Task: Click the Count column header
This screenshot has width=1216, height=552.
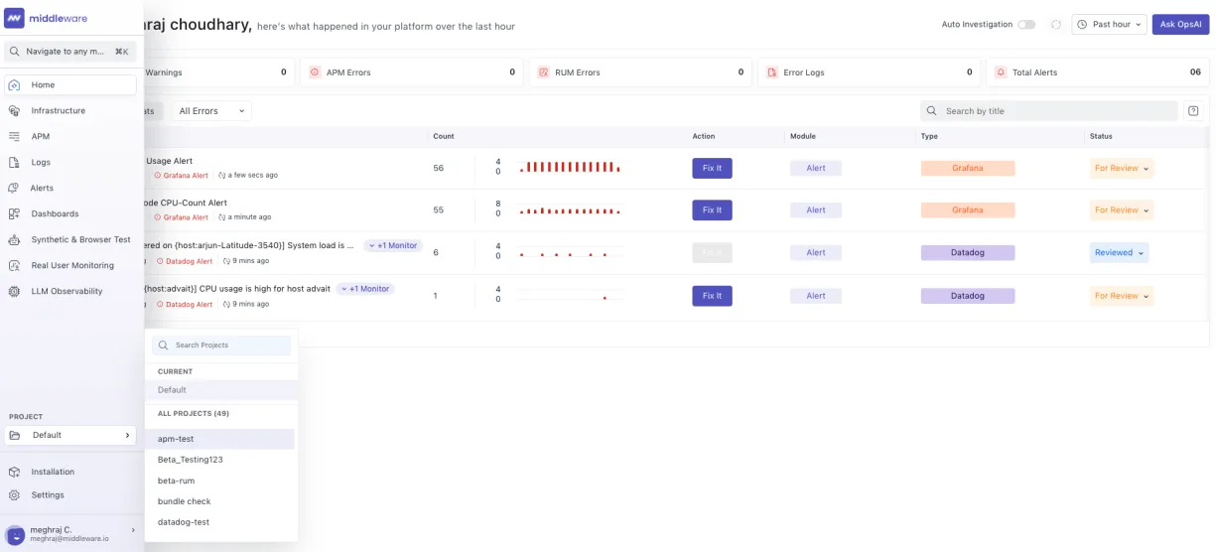Action: point(444,136)
